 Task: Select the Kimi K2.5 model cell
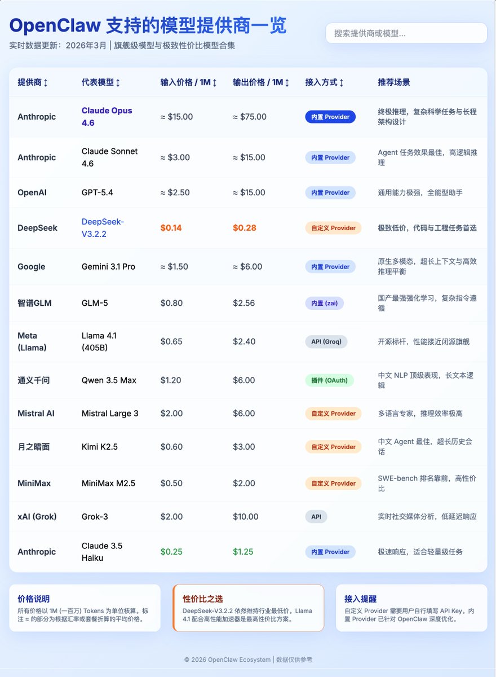(100, 447)
